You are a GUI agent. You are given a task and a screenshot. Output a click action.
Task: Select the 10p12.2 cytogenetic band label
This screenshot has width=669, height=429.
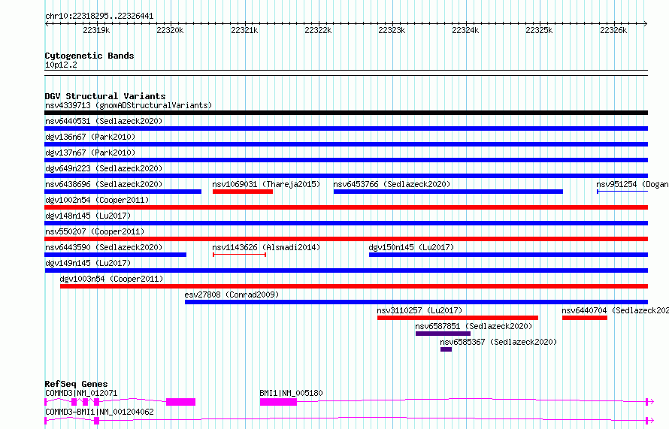point(61,65)
